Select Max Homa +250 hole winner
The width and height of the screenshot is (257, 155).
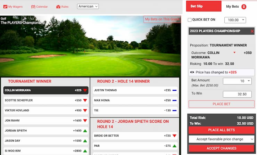pyautogui.click(x=135, y=100)
